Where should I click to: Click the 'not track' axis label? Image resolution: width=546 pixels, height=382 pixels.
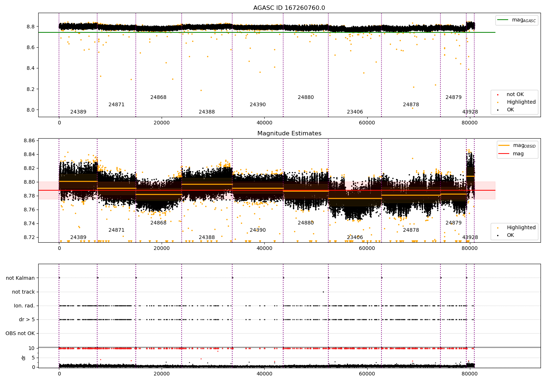[23, 292]
